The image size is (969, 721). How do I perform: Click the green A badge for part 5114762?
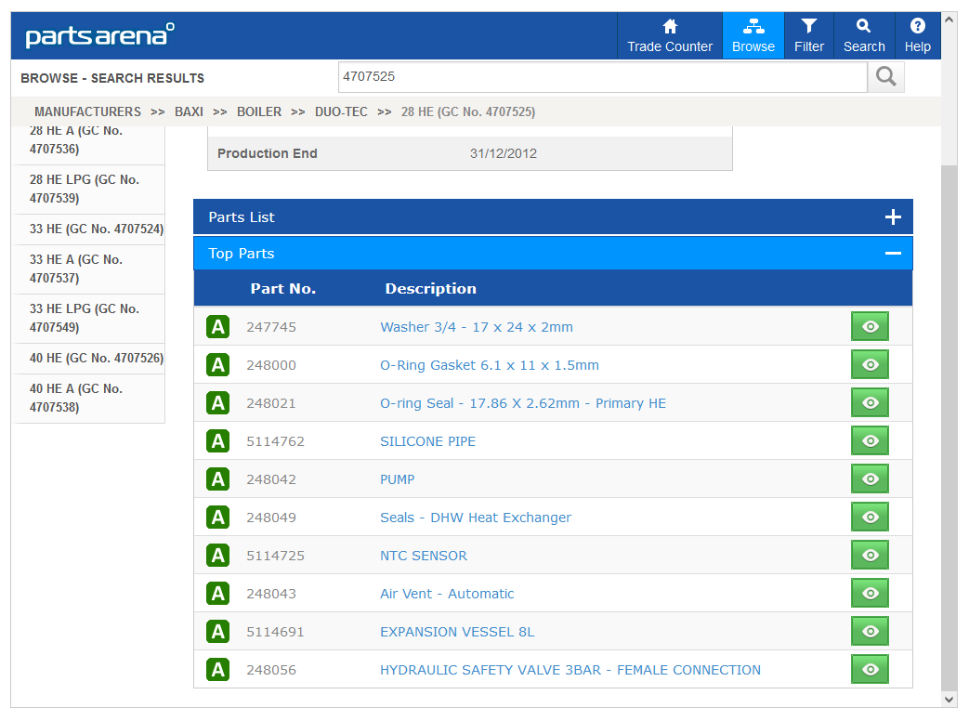(x=217, y=440)
